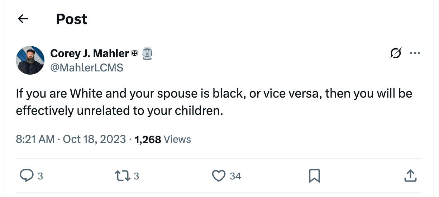Go back using the left arrow
This screenshot has height=197, width=439.
pyautogui.click(x=23, y=19)
